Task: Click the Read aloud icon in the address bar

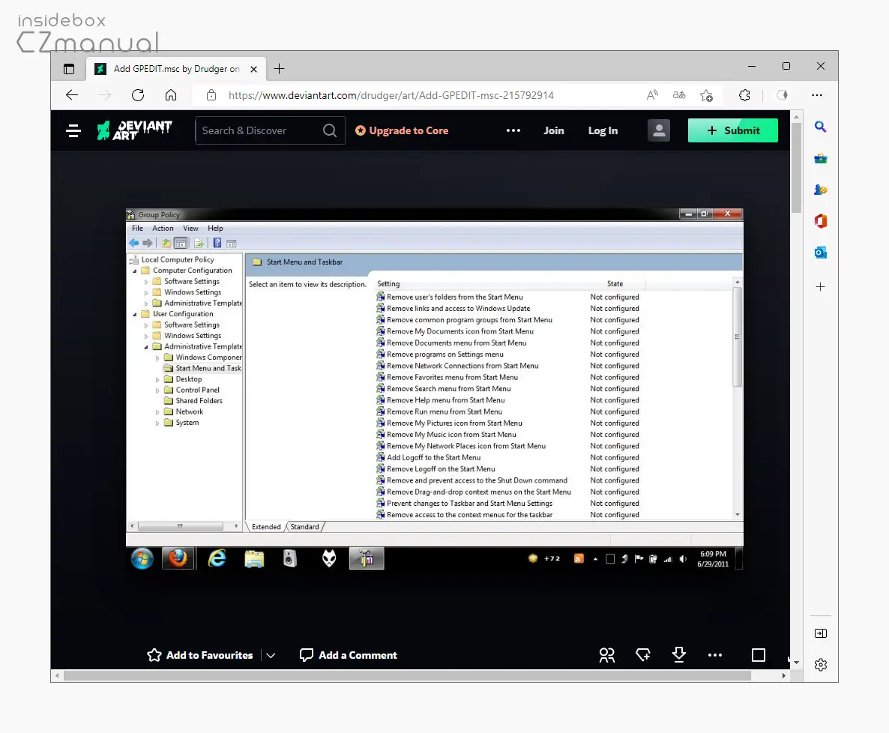Action: (652, 95)
